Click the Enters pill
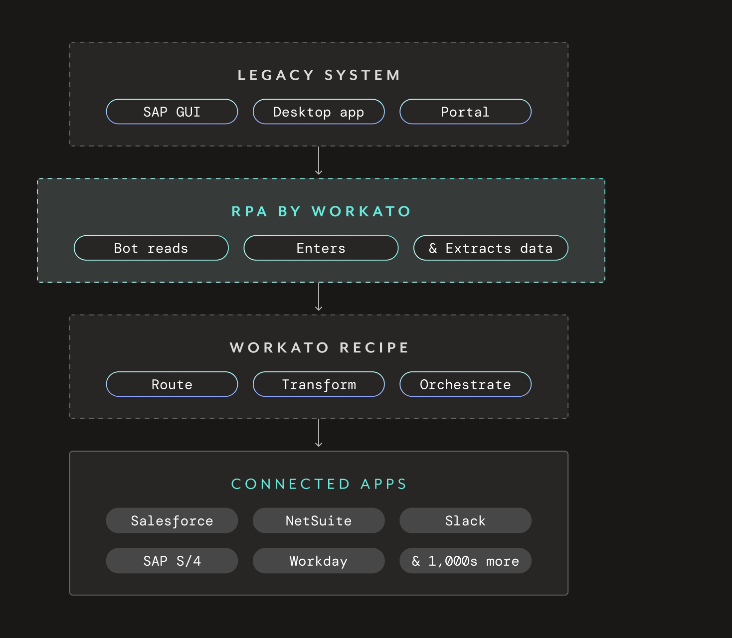 tap(321, 248)
